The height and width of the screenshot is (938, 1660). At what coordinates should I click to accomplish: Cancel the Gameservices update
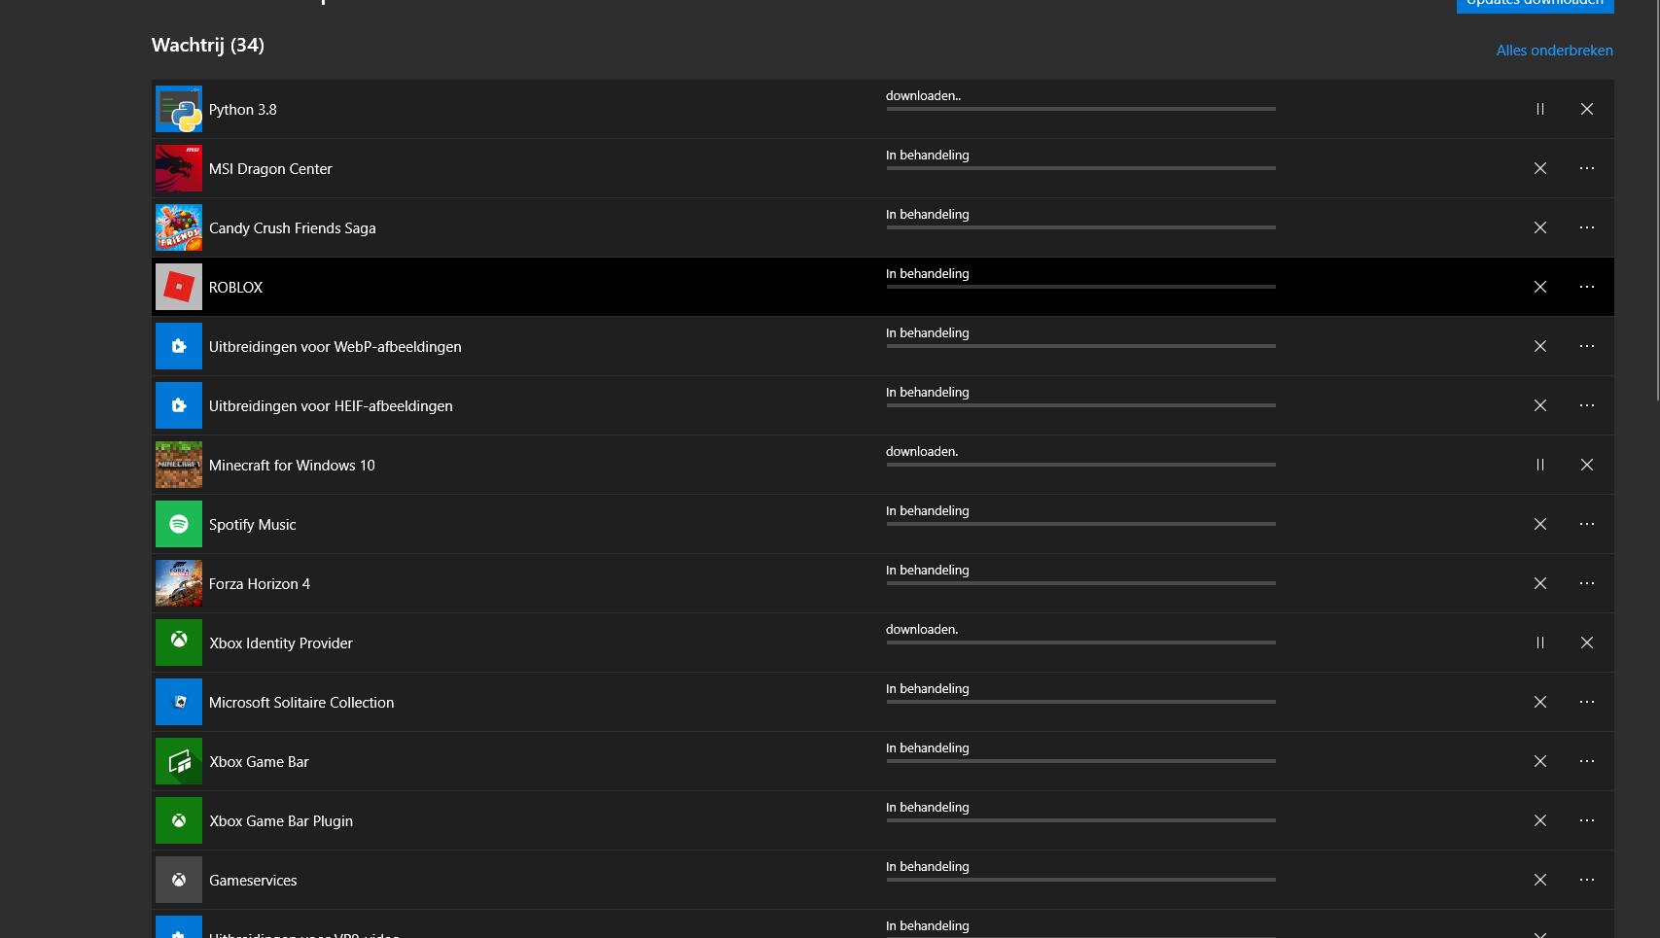coord(1540,880)
